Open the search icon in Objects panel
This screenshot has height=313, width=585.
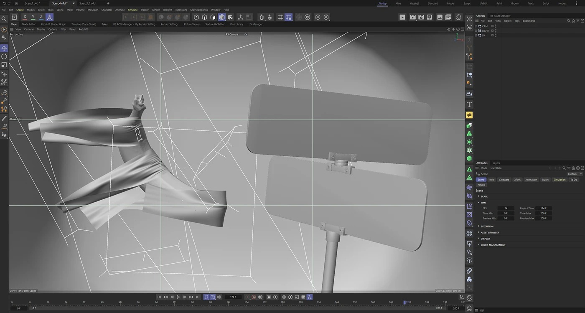coord(569,20)
